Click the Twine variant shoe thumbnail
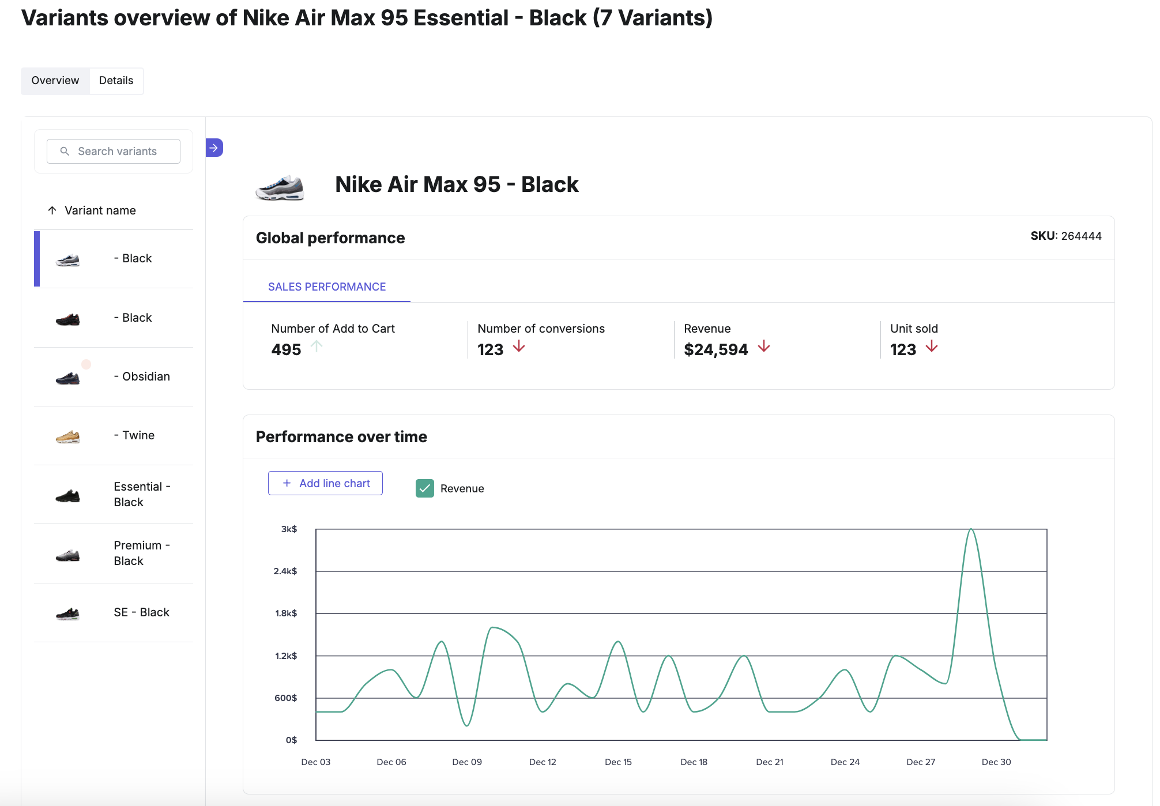This screenshot has height=806, width=1160. 67,436
